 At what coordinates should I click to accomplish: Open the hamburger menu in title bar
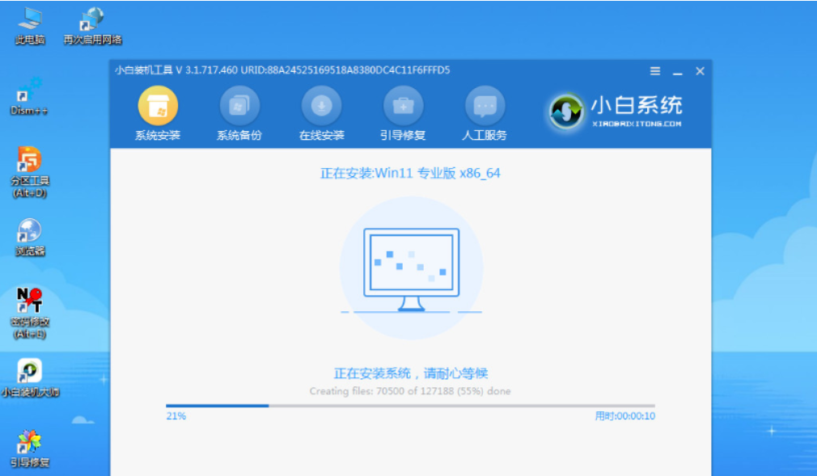coord(654,71)
